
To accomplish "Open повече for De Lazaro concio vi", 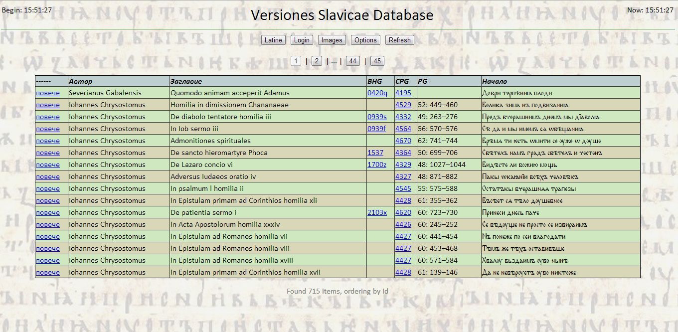I will click(x=48, y=165).
